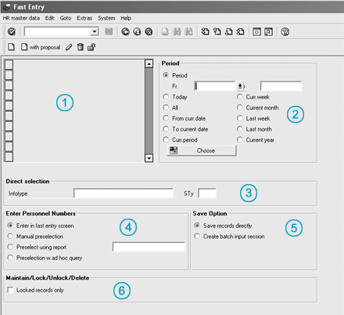Click infotype list scroll down arrow
Viewport: 344px width, 315px height.
[x=149, y=158]
